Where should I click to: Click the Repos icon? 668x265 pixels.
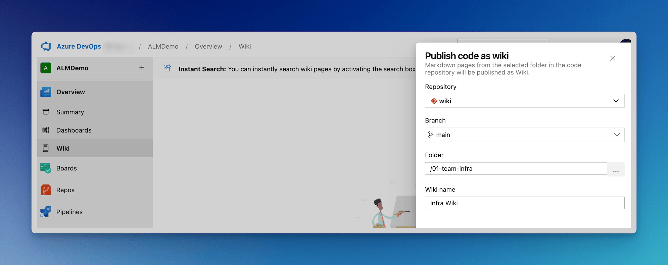pyautogui.click(x=46, y=190)
